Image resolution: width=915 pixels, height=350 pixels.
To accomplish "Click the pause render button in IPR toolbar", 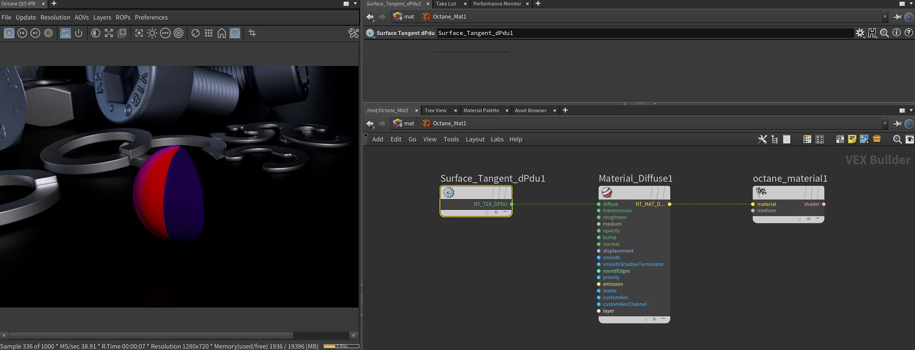I will [x=48, y=33].
